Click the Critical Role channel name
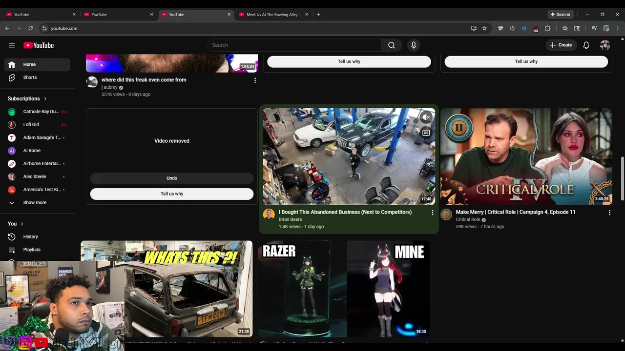The image size is (625, 351). point(468,219)
